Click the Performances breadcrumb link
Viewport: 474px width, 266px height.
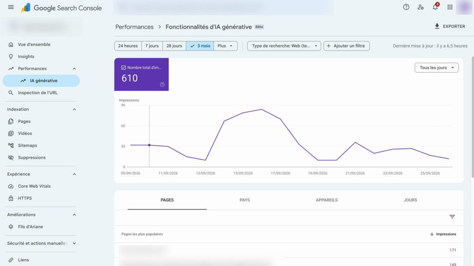135,27
